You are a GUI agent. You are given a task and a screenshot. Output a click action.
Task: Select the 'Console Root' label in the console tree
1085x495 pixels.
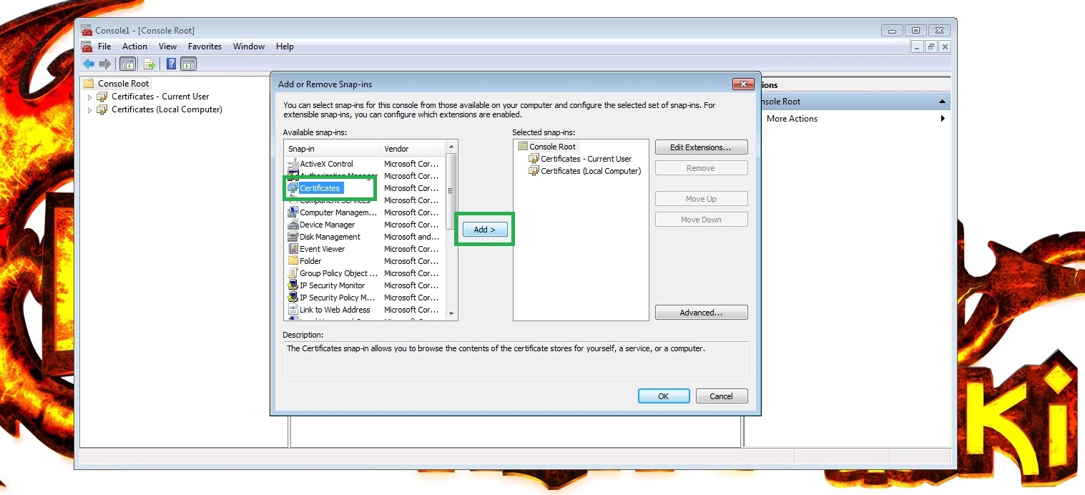[x=124, y=84]
